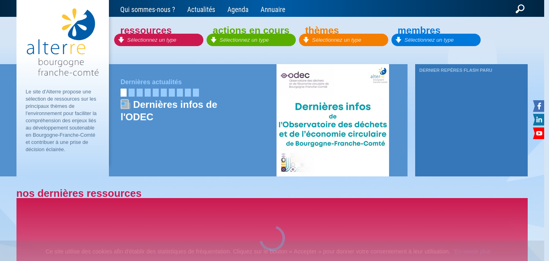Click the Alterre site description paragraph
The image size is (549, 261).
click(61, 120)
